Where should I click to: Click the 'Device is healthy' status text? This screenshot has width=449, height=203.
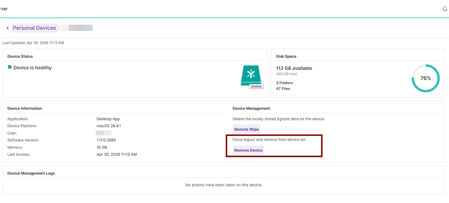pyautogui.click(x=33, y=68)
